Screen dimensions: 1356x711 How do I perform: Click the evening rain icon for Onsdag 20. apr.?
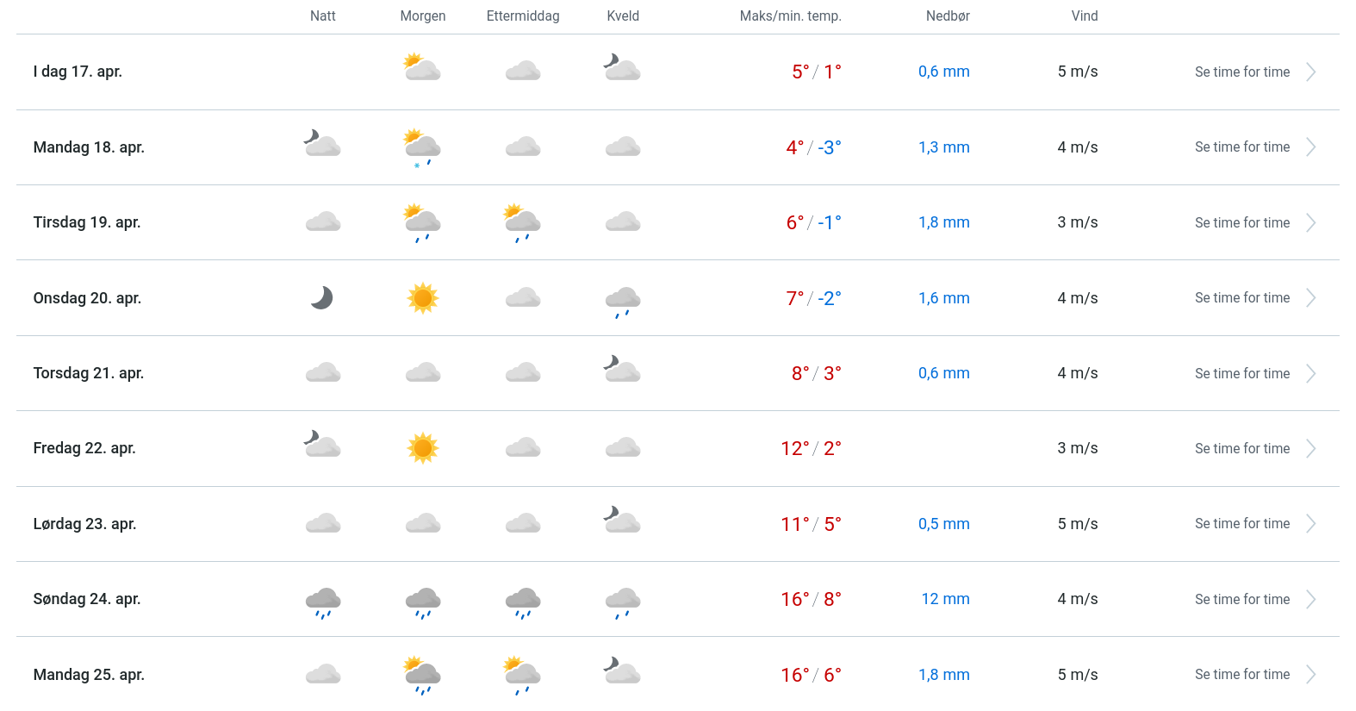[623, 302]
